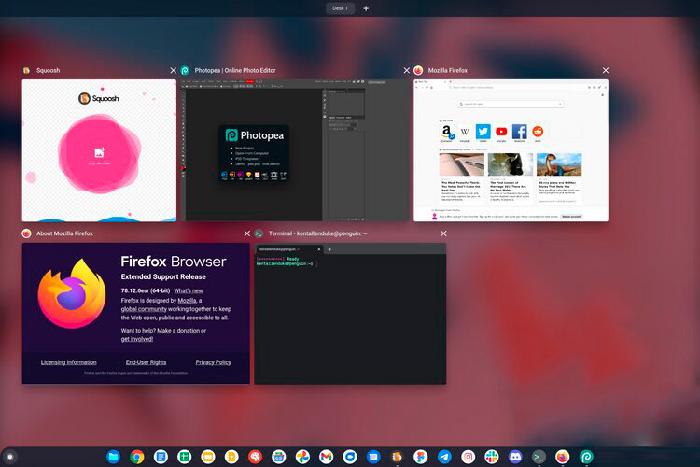Click the YouTube top site in Firefox
700x467 pixels.
pyautogui.click(x=501, y=132)
